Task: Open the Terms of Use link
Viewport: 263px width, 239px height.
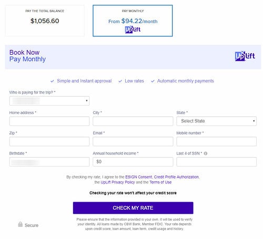Action: (x=160, y=182)
